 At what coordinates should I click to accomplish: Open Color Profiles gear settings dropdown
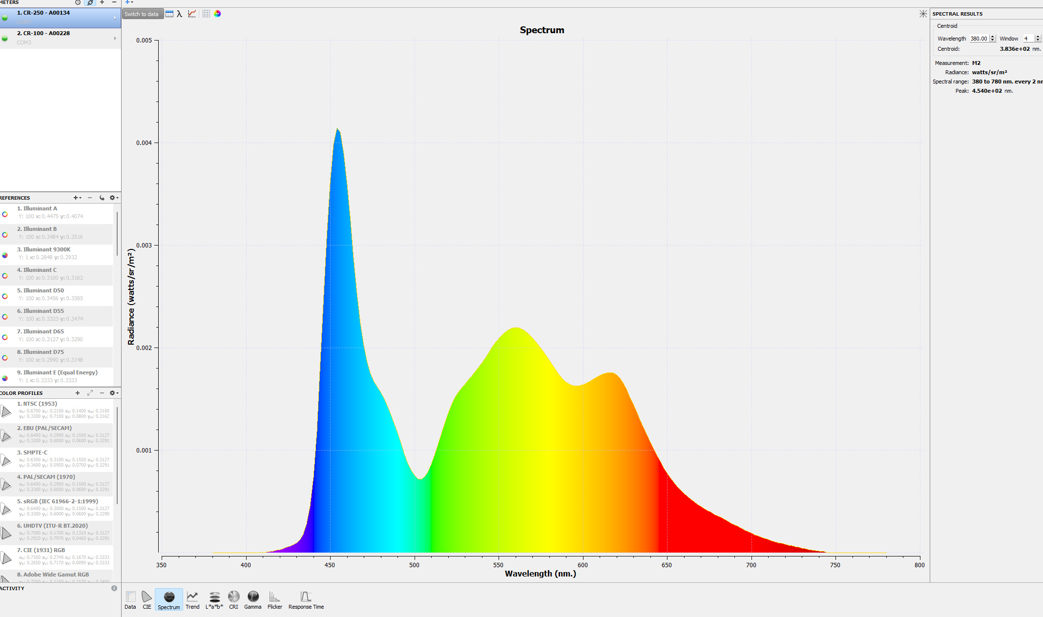(114, 393)
